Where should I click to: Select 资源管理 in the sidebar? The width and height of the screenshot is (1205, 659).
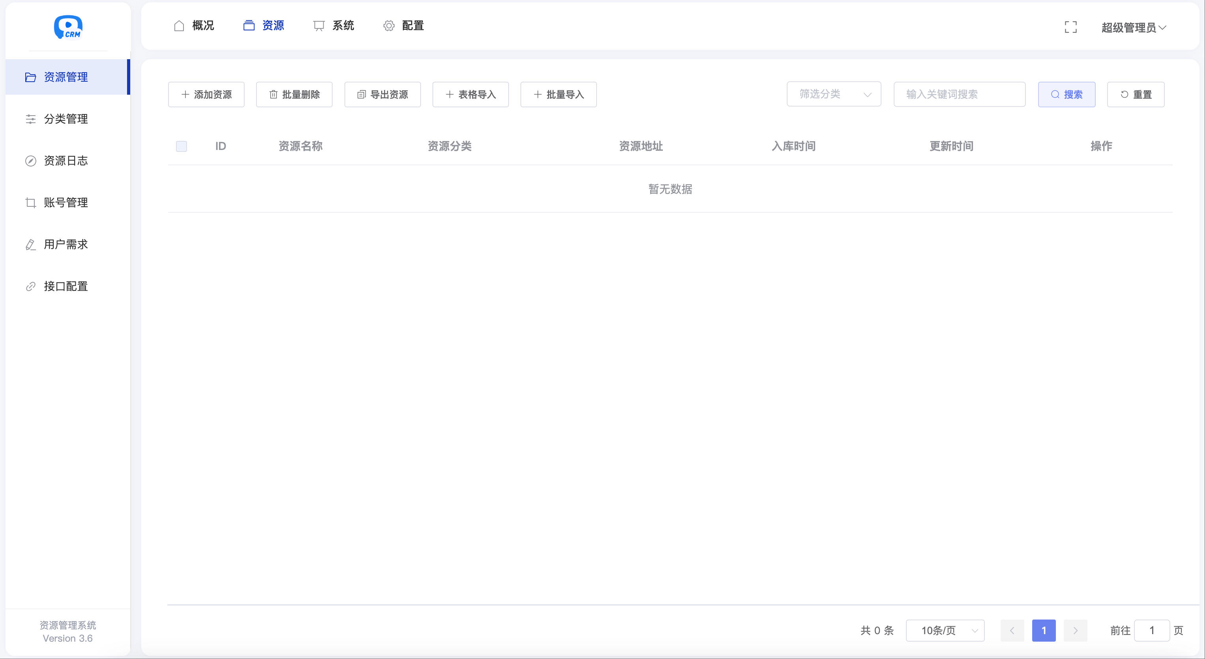pos(68,77)
